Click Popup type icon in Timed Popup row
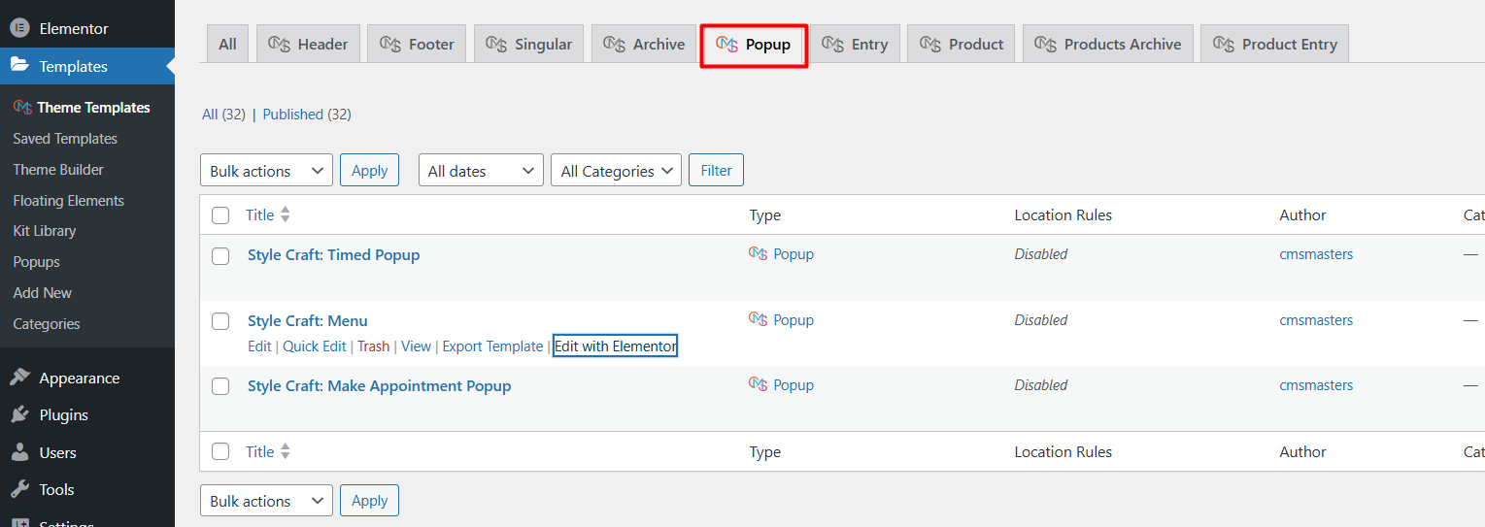The image size is (1485, 527). tap(759, 254)
